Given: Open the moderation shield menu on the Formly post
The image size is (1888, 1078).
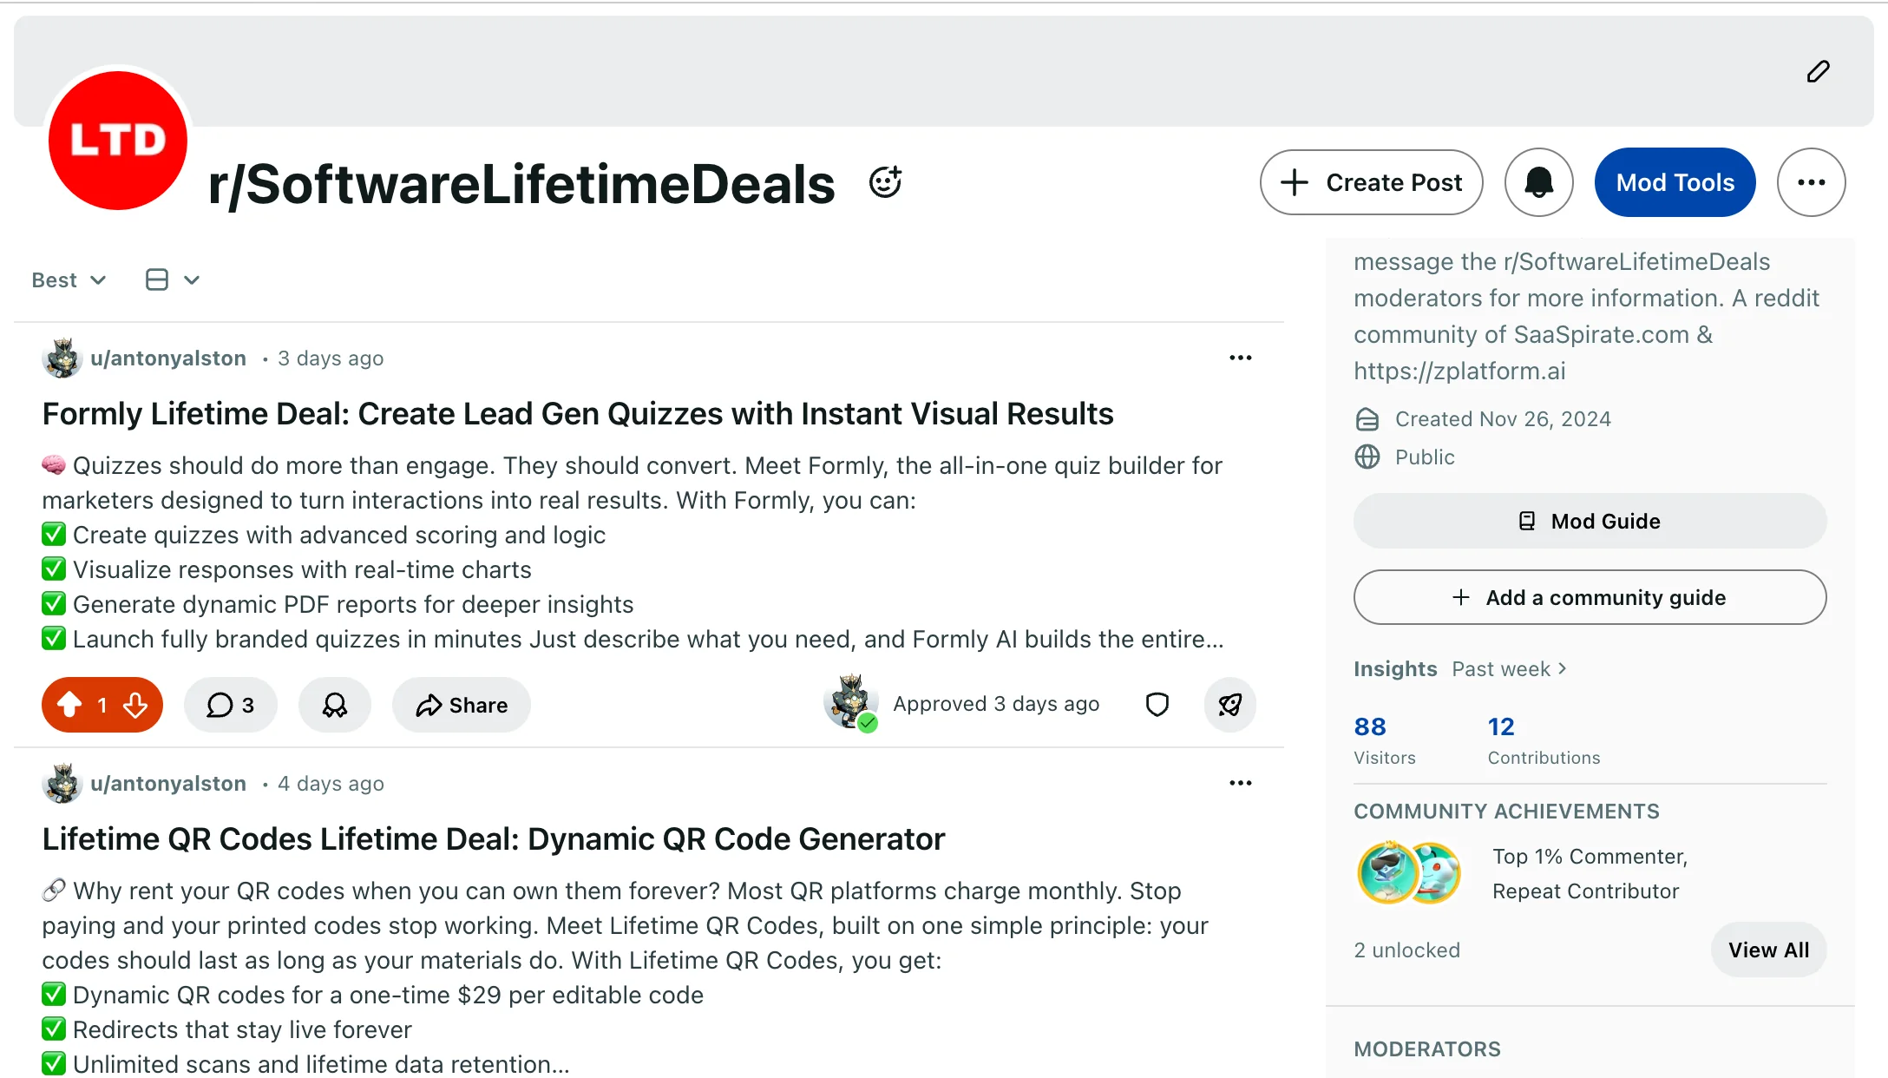Looking at the screenshot, I should [1157, 704].
